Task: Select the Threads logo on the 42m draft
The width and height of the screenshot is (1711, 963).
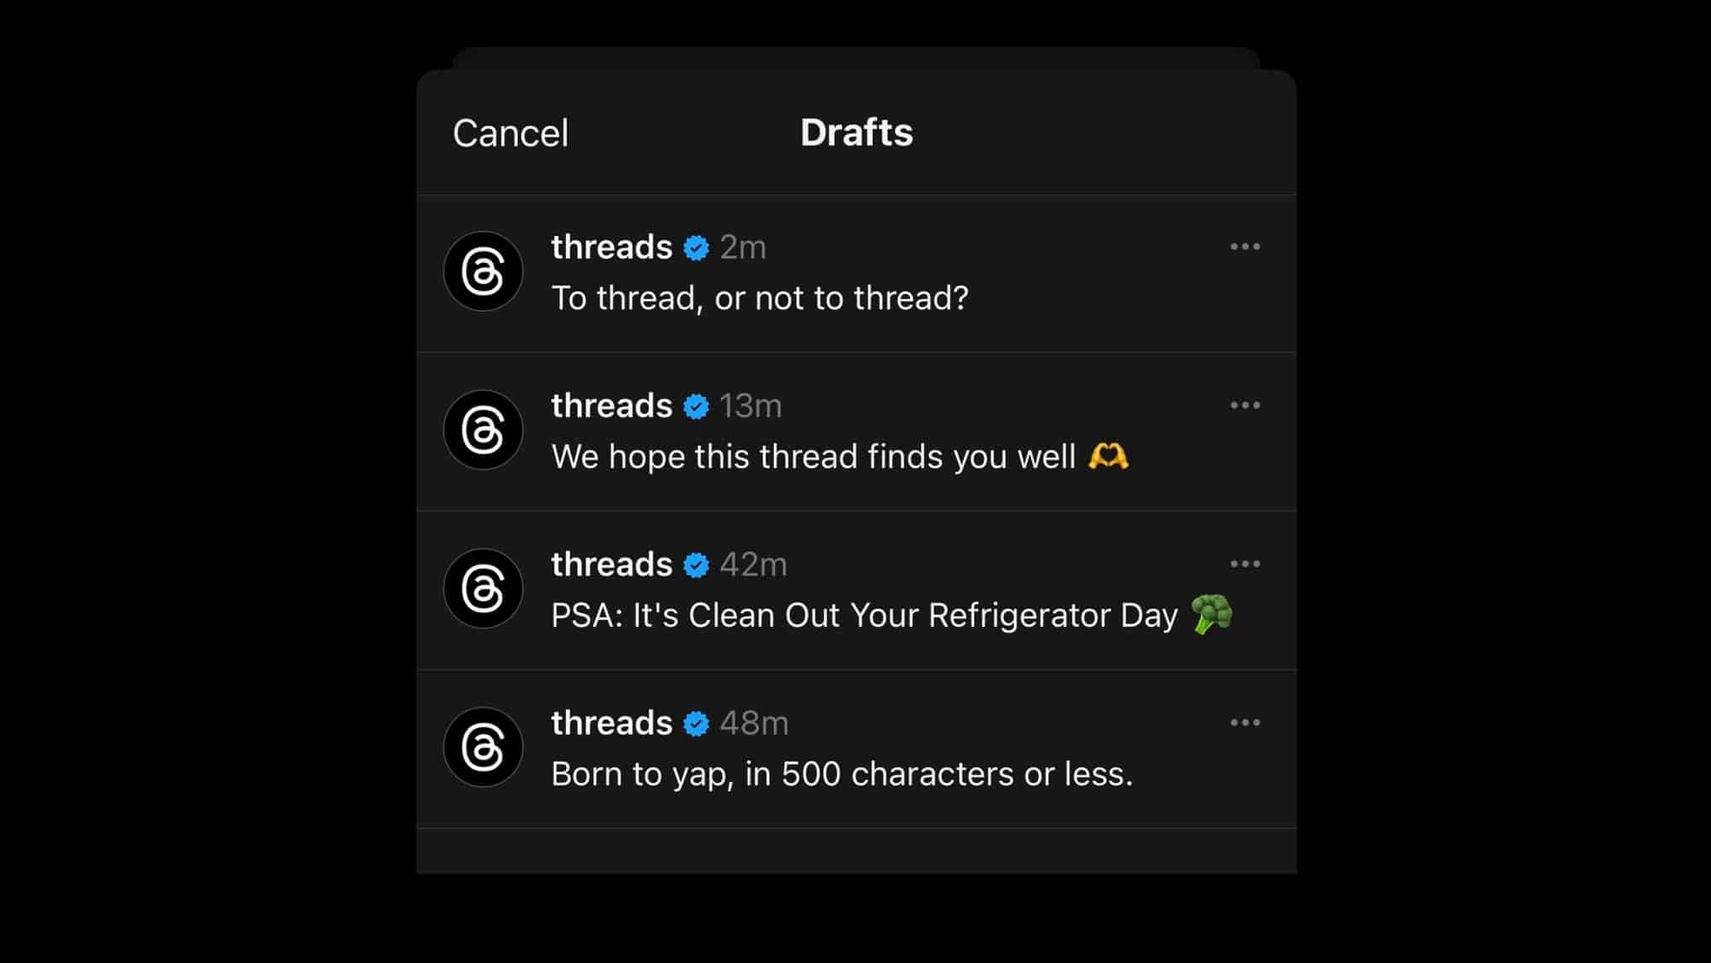Action: click(483, 588)
